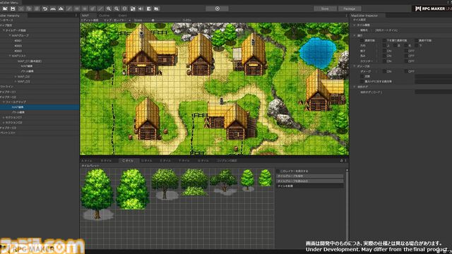This screenshot has width=452, height=254.
Task: Select tile group #0001 in hierarchy
Action: [x=18, y=41]
